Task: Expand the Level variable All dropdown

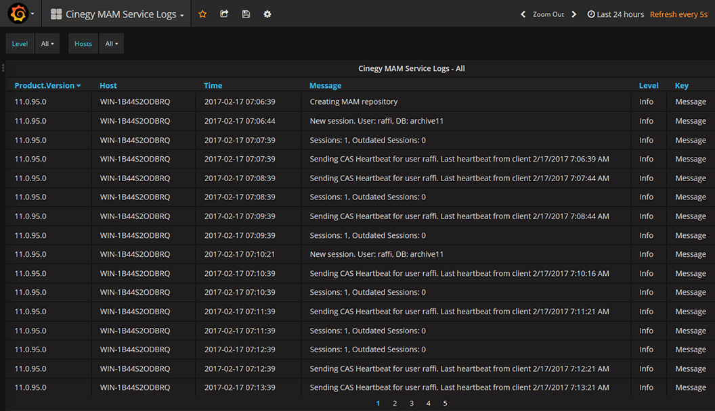Action: (47, 44)
